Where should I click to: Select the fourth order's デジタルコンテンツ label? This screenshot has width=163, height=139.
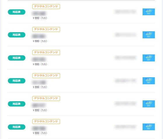[46, 76]
